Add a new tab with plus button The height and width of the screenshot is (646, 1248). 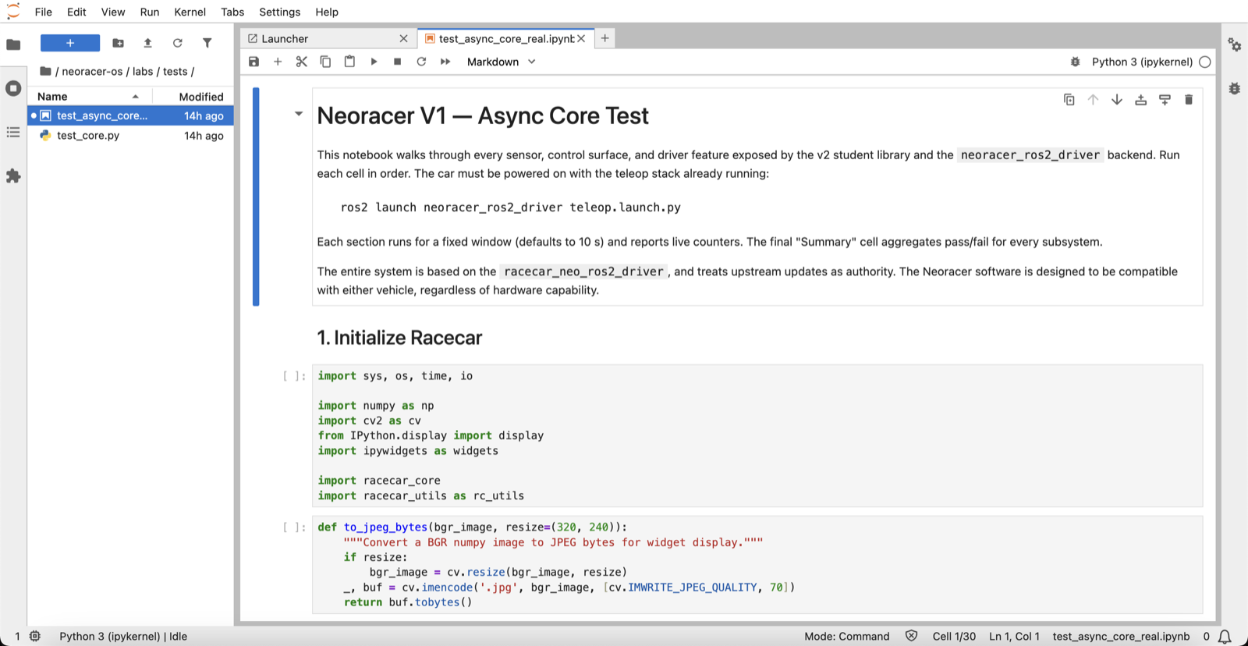click(x=604, y=38)
